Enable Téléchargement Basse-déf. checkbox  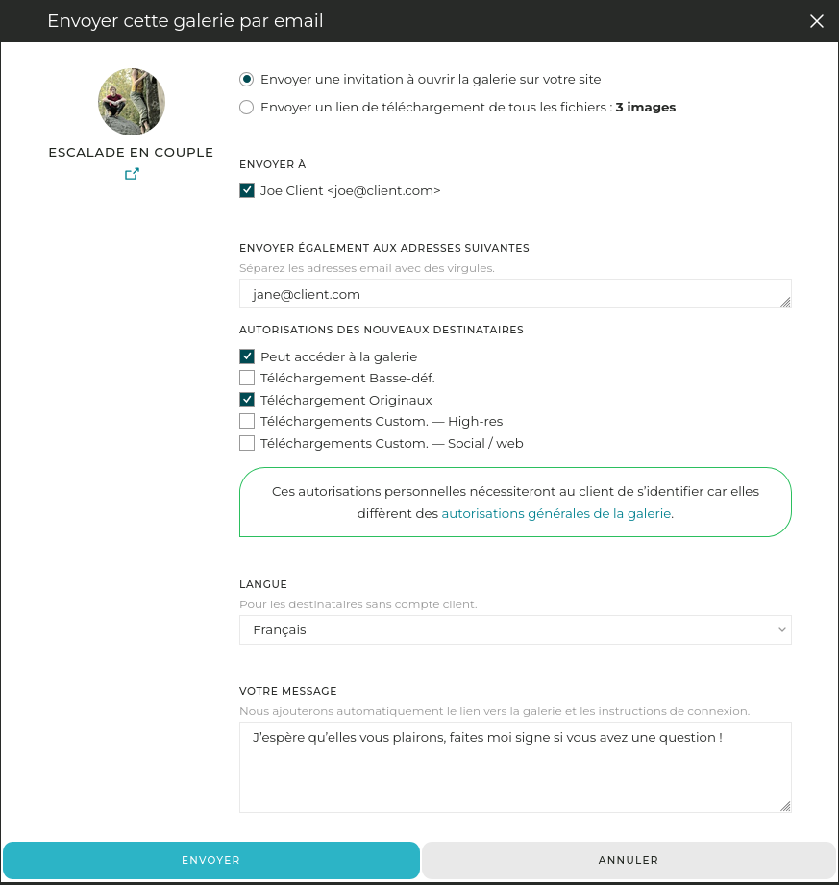pyautogui.click(x=247, y=379)
